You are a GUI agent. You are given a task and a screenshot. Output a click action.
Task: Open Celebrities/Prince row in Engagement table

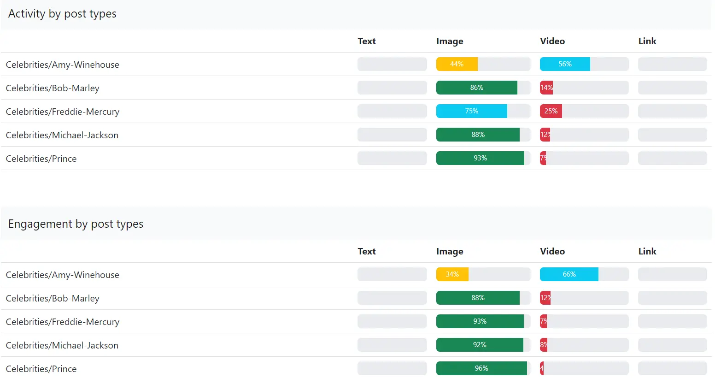click(41, 369)
